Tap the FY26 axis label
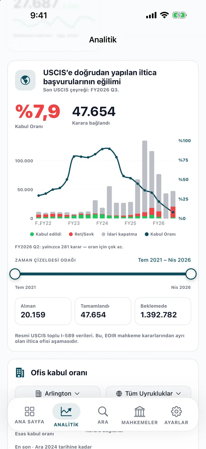The height and width of the screenshot is (449, 206). point(159,223)
